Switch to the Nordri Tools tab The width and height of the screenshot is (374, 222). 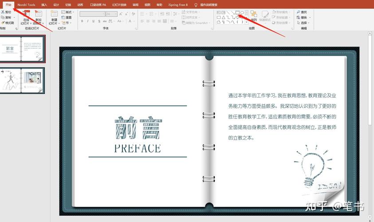coord(26,5)
